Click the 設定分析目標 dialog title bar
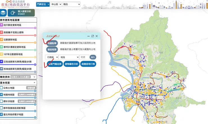The width and height of the screenshot is (208, 124). tap(71, 36)
